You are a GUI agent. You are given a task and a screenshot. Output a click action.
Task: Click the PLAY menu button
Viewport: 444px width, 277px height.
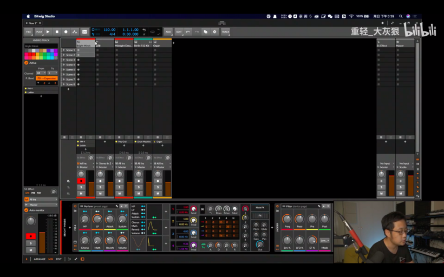(x=39, y=32)
